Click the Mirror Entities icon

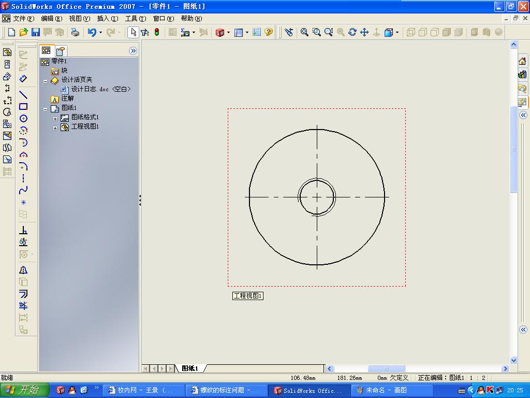point(23,270)
